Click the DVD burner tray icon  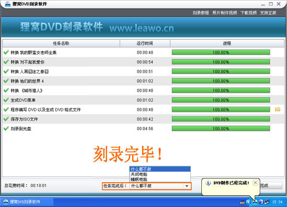pyautogui.click(x=255, y=202)
